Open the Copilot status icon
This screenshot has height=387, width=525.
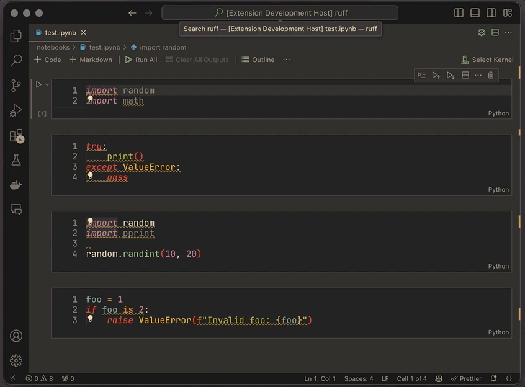coord(439,378)
